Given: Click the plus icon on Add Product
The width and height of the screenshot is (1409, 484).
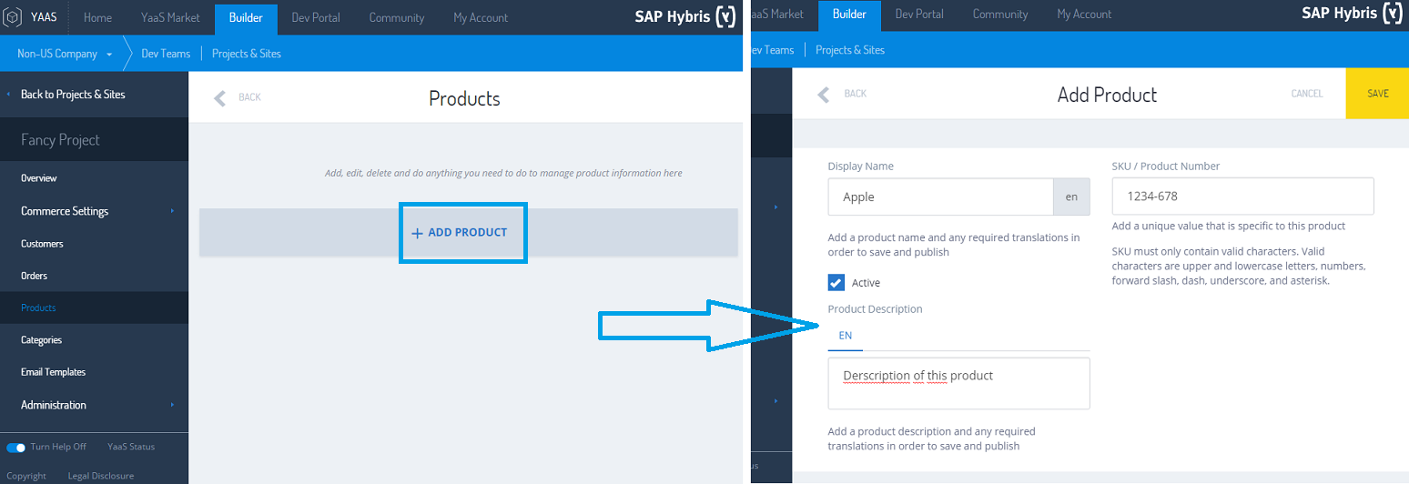Looking at the screenshot, I should point(418,233).
